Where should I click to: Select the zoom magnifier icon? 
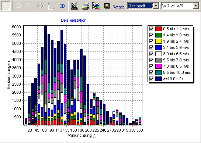(40, 6)
